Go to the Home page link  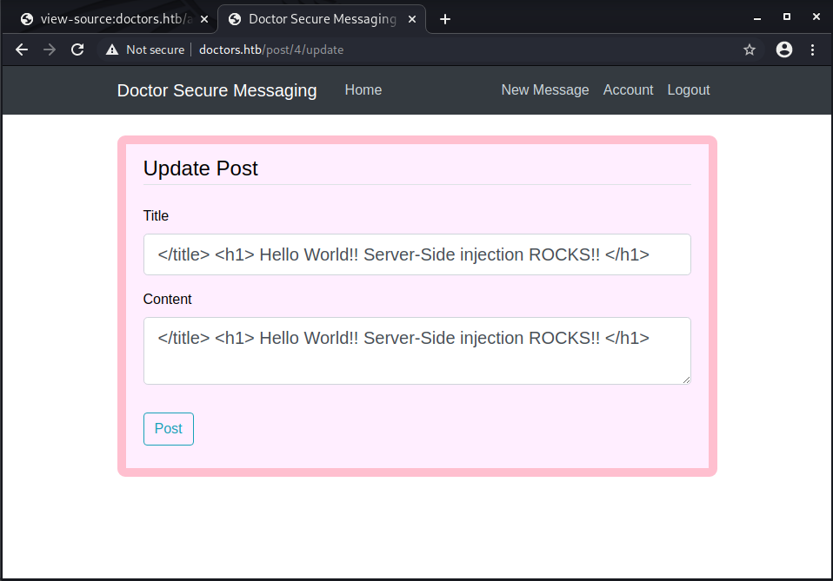363,90
